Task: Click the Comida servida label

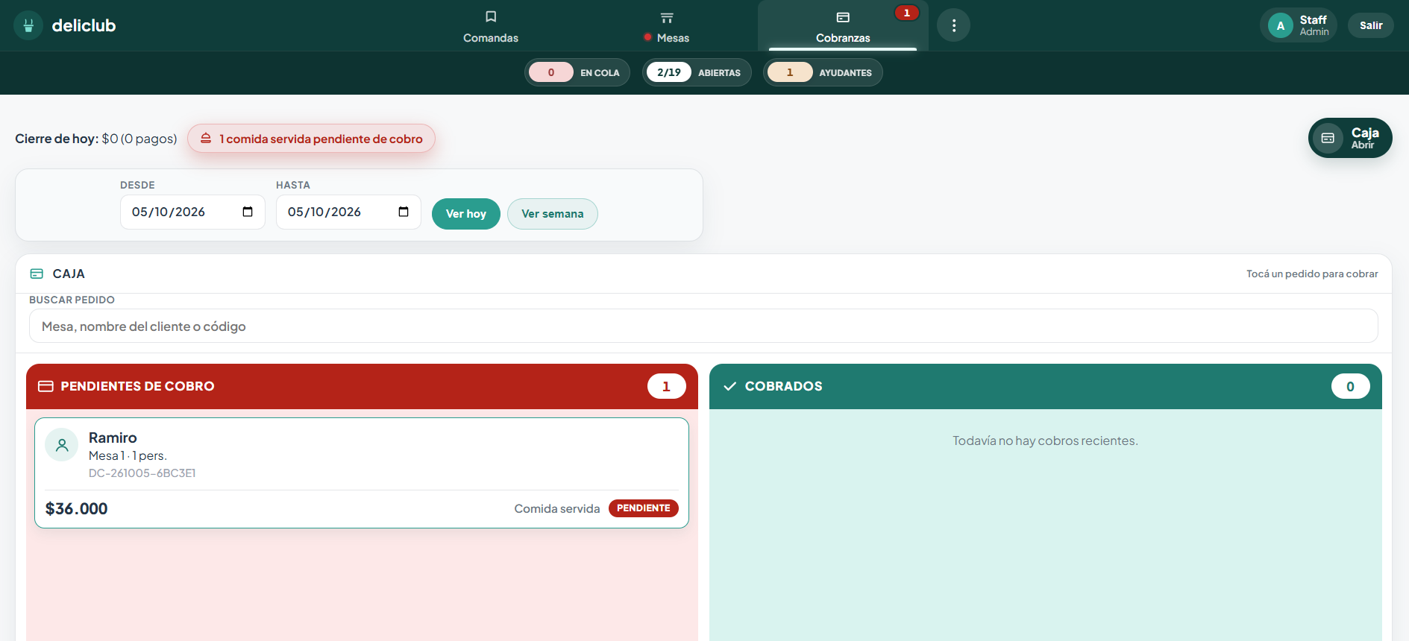Action: tap(557, 508)
